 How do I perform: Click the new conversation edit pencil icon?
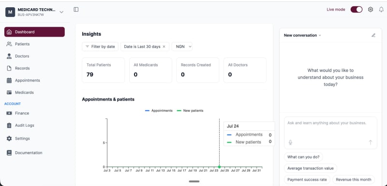373,35
